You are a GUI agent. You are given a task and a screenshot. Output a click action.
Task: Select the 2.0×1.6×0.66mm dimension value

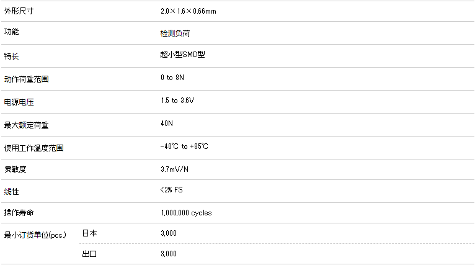click(x=188, y=11)
